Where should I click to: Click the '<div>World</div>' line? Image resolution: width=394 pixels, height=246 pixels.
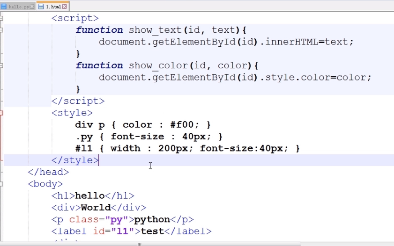(x=99, y=207)
